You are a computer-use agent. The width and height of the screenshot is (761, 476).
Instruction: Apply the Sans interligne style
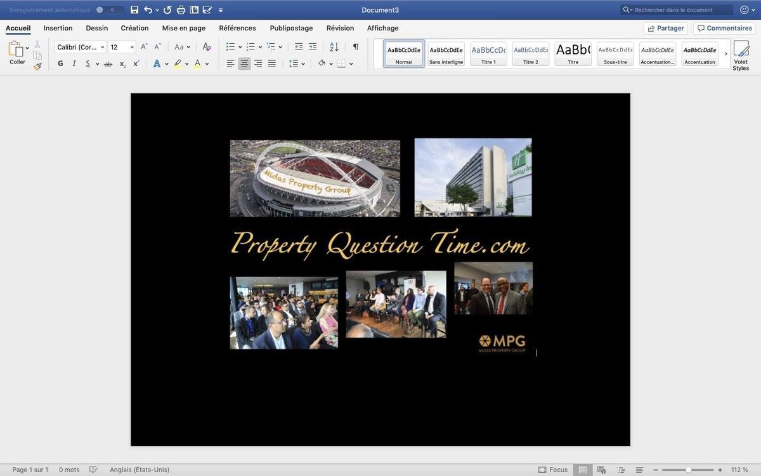tap(446, 54)
